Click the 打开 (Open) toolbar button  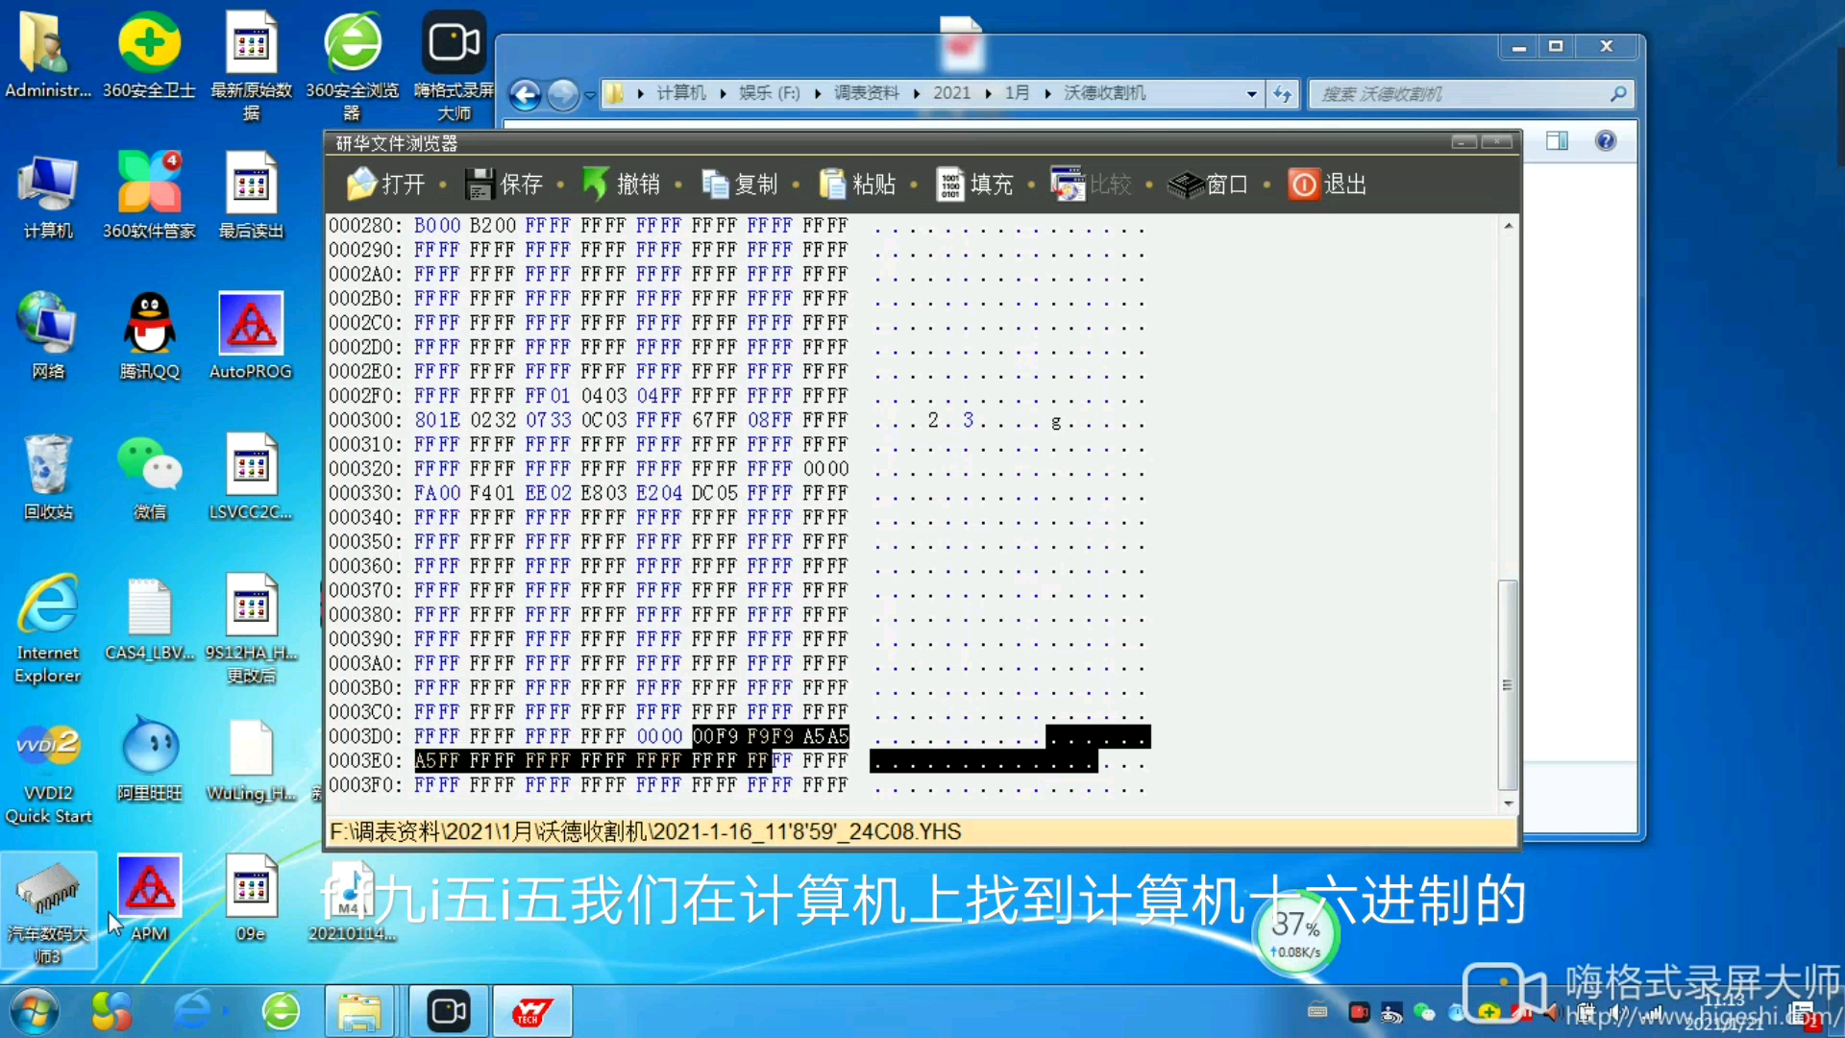pyautogui.click(x=385, y=184)
